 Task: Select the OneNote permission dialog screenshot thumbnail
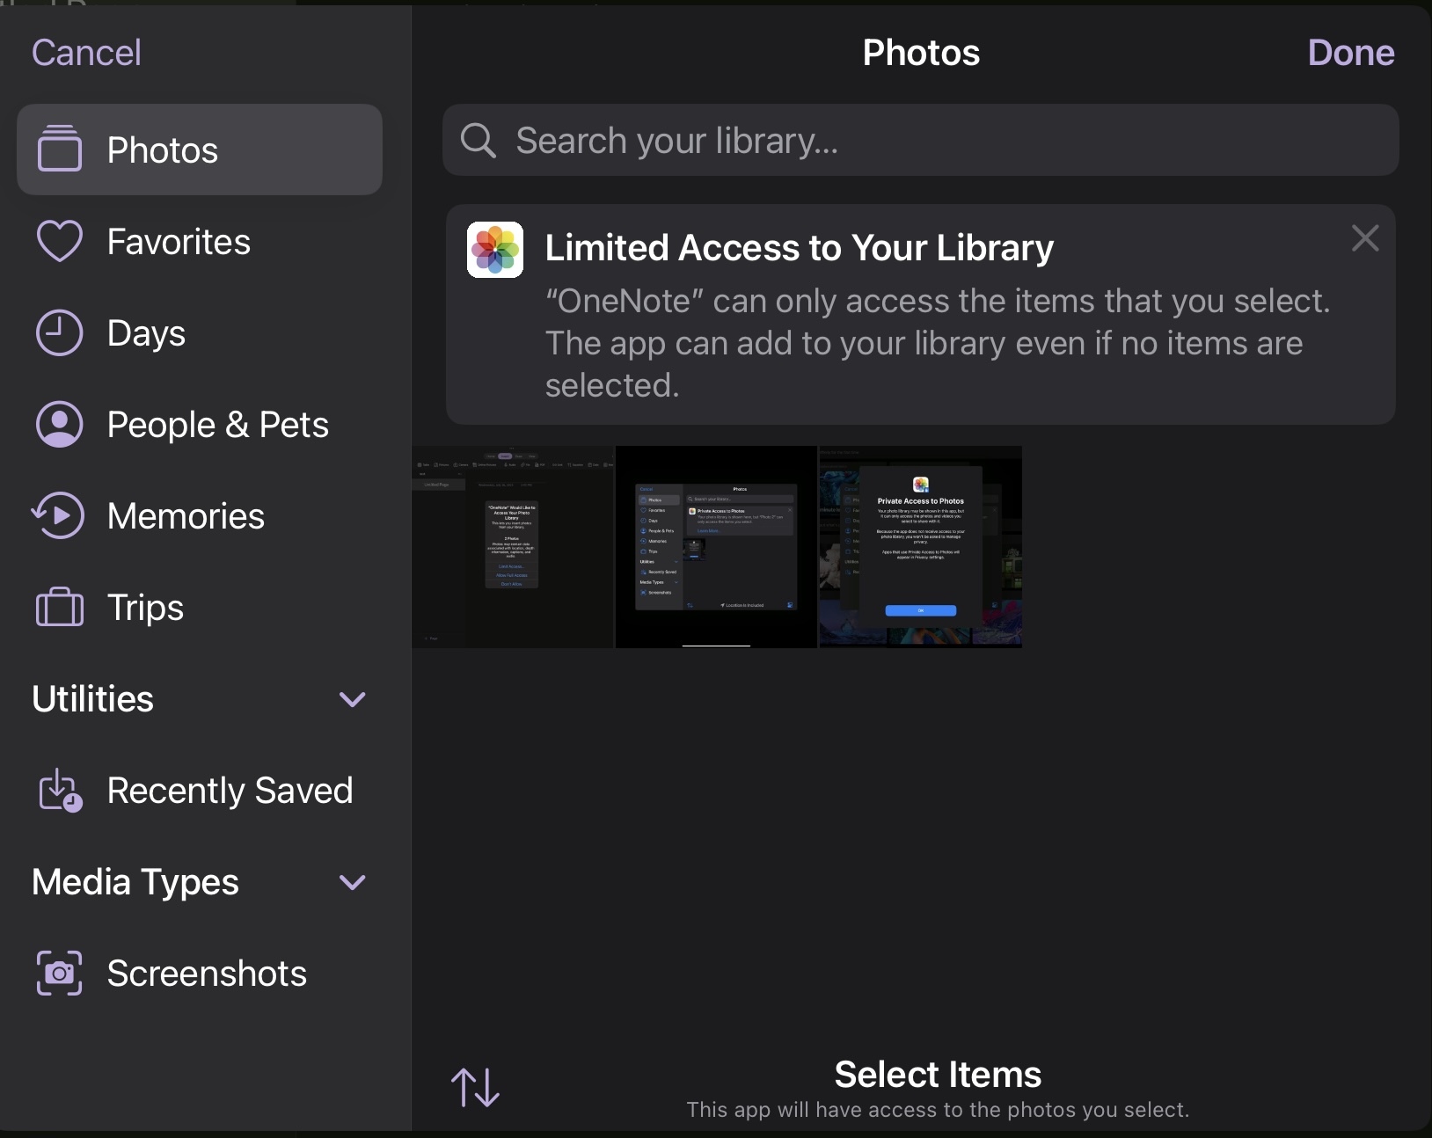click(513, 547)
